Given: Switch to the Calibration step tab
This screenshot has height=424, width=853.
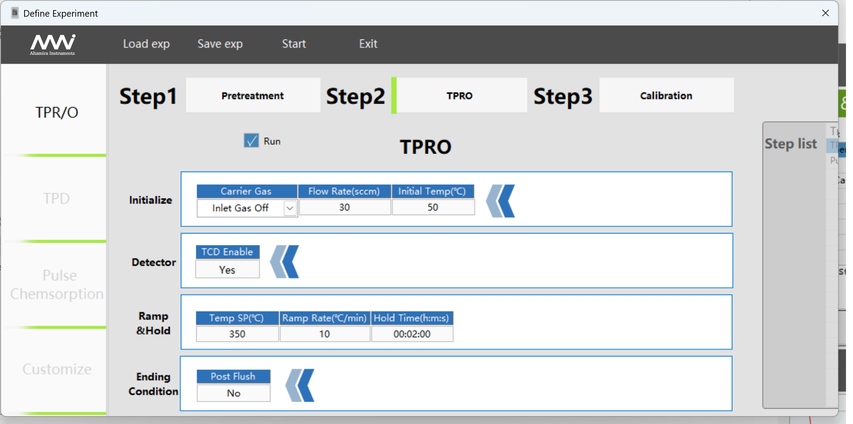Looking at the screenshot, I should click(x=666, y=96).
